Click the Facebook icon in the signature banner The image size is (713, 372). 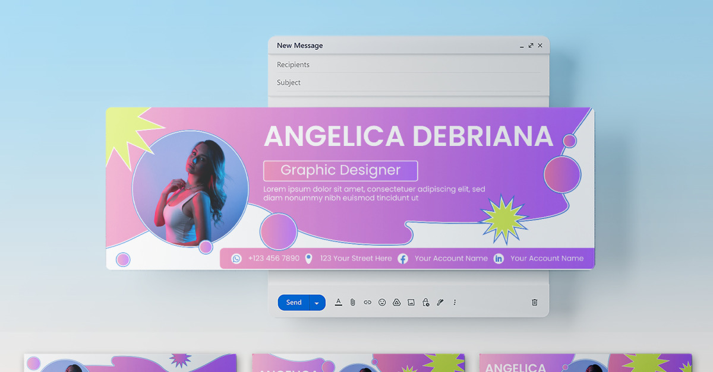pos(403,258)
